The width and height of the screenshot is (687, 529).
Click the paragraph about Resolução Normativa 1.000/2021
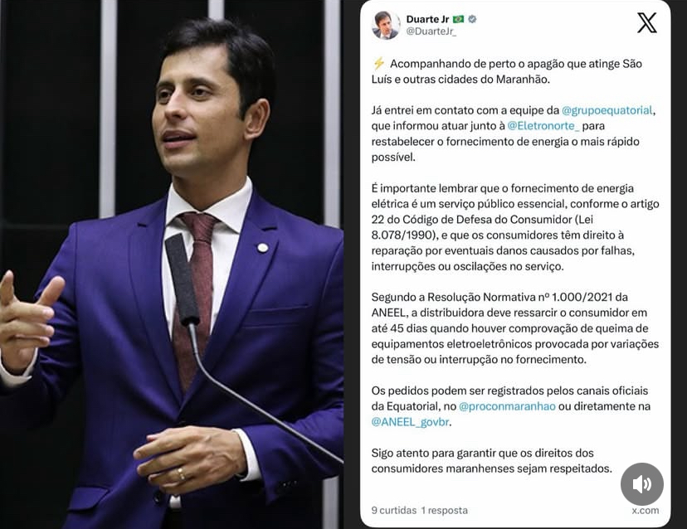514,328
